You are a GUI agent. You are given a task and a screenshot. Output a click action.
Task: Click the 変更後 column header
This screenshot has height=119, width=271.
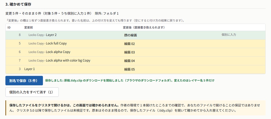click(x=144, y=27)
